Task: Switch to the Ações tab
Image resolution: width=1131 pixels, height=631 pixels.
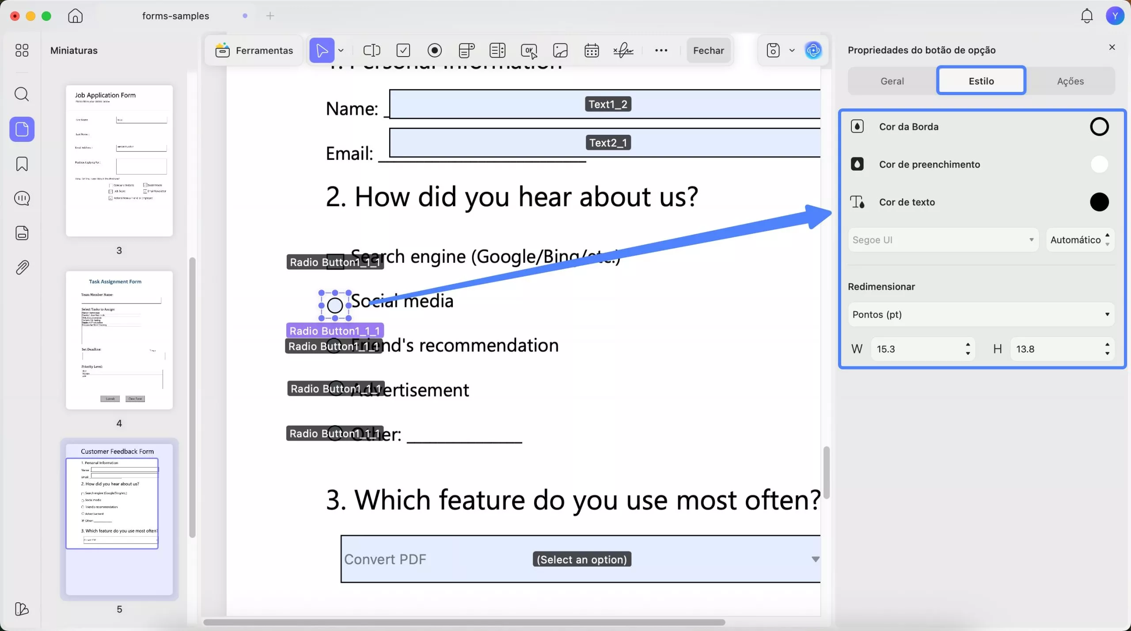Action: click(x=1070, y=81)
